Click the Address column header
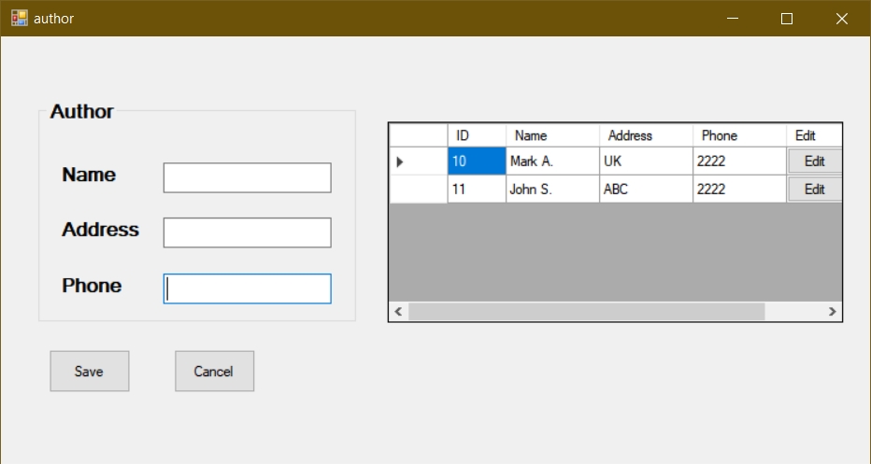The image size is (871, 464). [x=646, y=135]
